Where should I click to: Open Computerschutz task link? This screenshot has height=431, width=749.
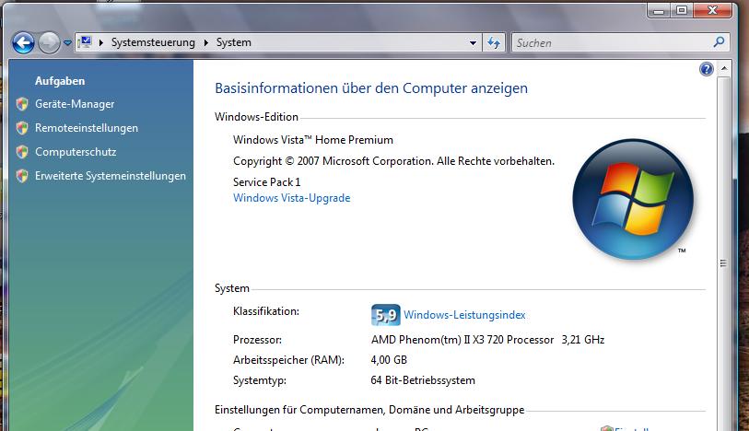(76, 152)
